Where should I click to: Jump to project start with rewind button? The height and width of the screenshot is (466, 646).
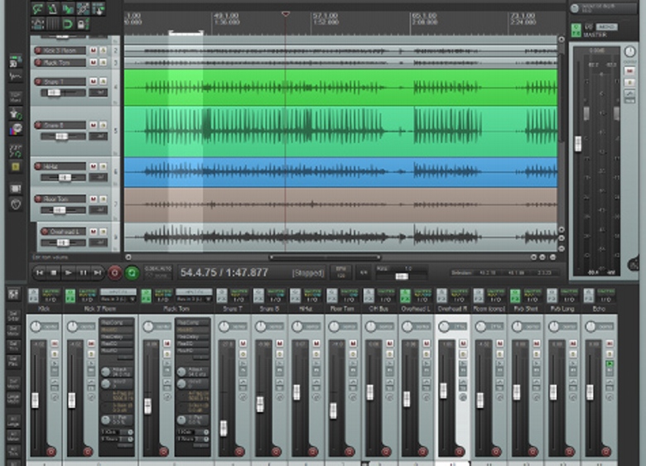[39, 272]
